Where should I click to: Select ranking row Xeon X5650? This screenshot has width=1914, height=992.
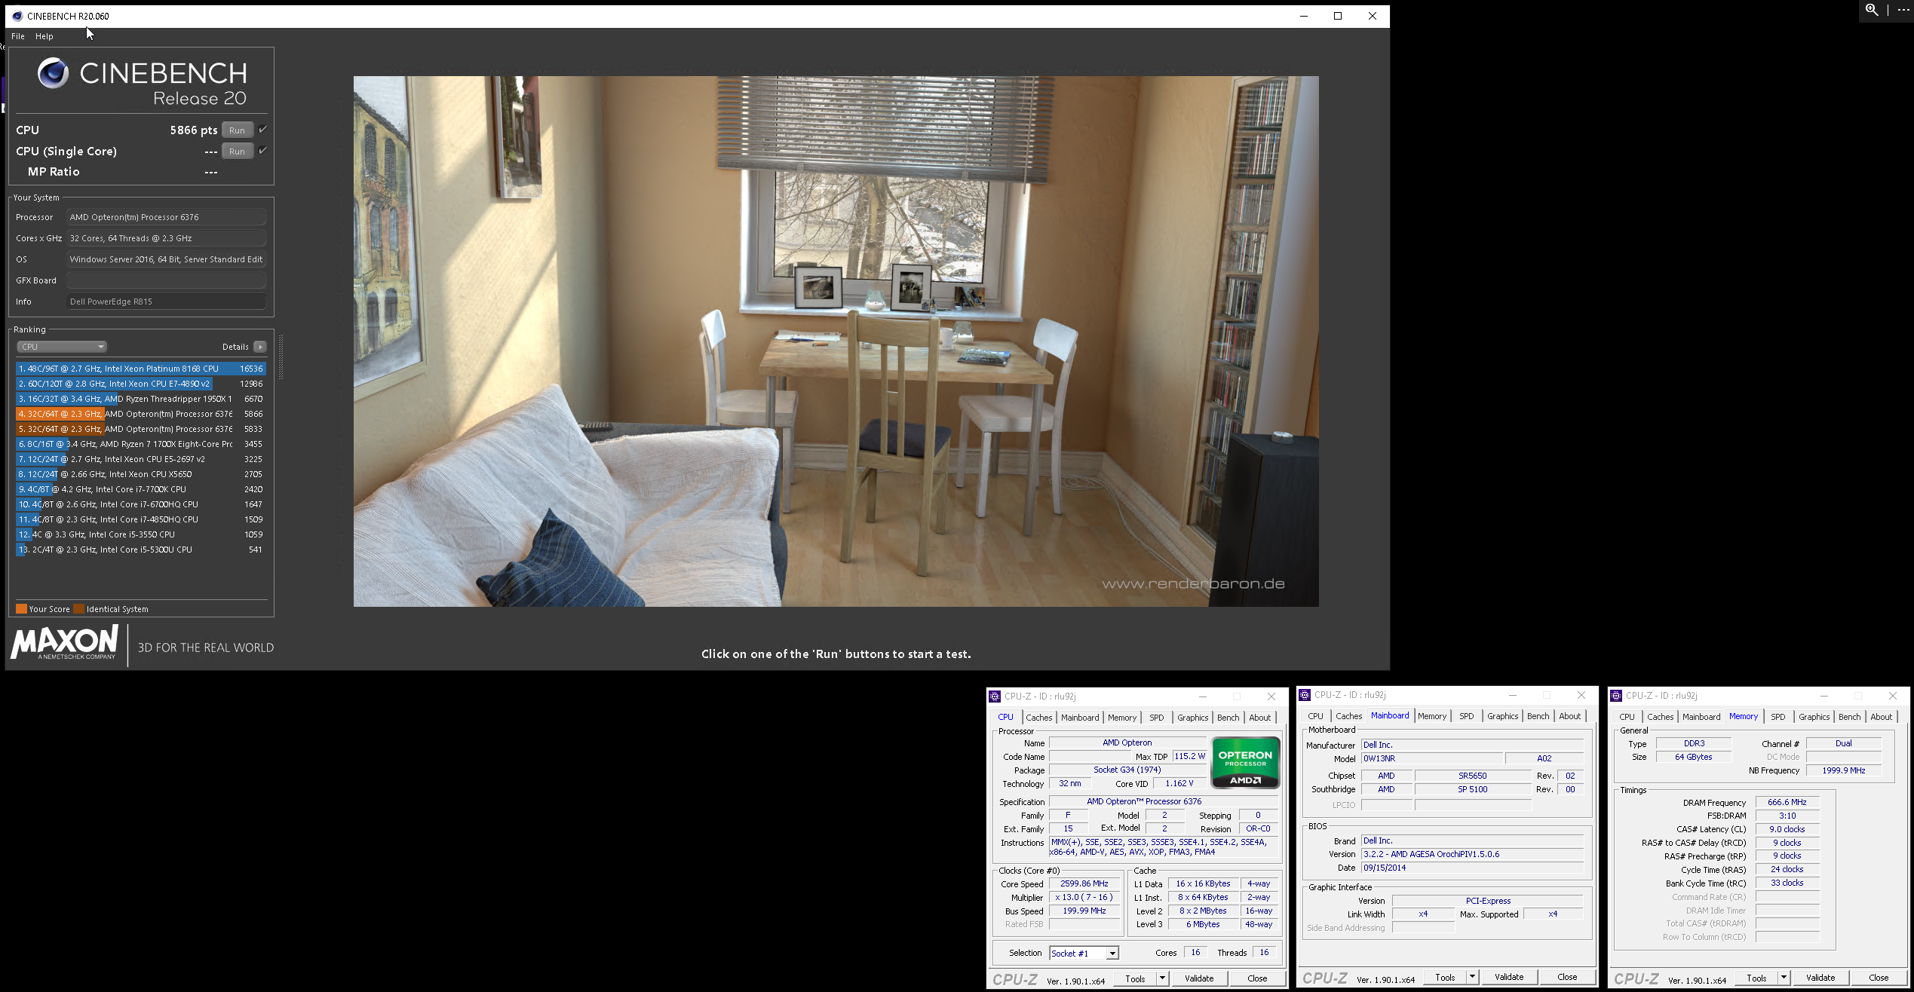[x=141, y=474]
